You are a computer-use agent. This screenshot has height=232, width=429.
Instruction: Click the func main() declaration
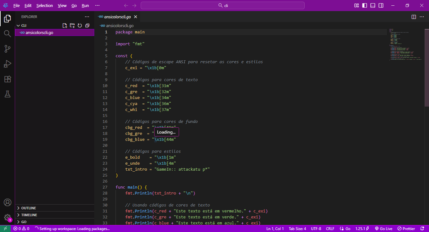tap(131, 187)
